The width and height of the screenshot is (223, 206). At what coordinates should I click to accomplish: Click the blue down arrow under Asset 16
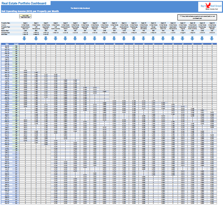173,38
